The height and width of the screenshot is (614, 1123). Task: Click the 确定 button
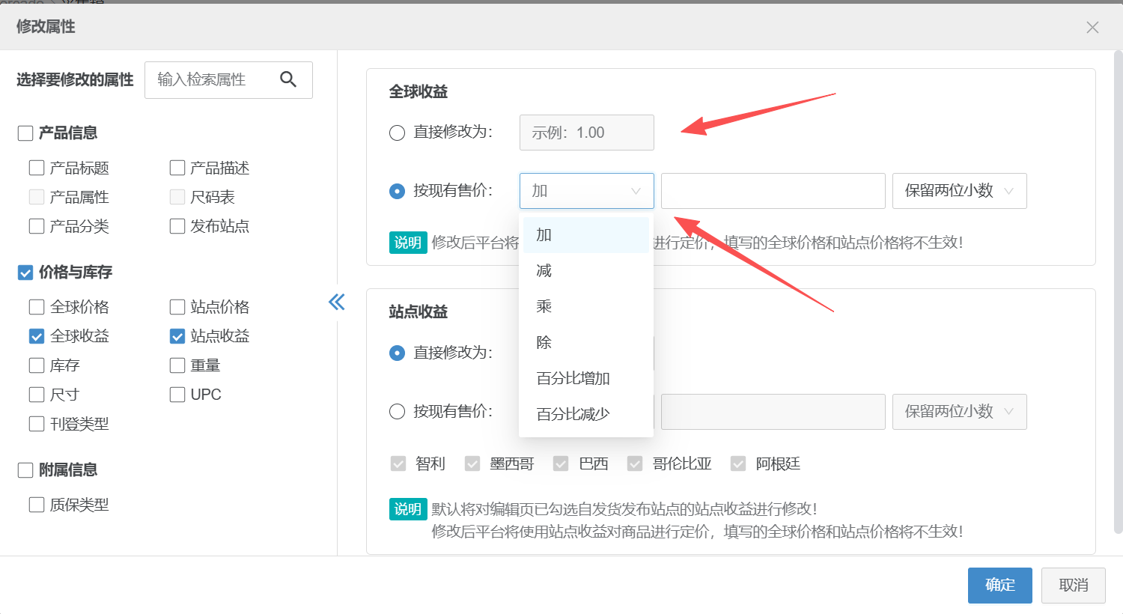pyautogui.click(x=999, y=585)
